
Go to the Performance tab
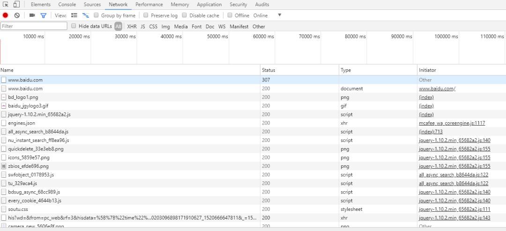[149, 5]
